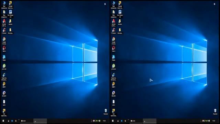Open My Computer icon on left desktop
The height and width of the screenshot is (124, 220).
click(x=4, y=5)
